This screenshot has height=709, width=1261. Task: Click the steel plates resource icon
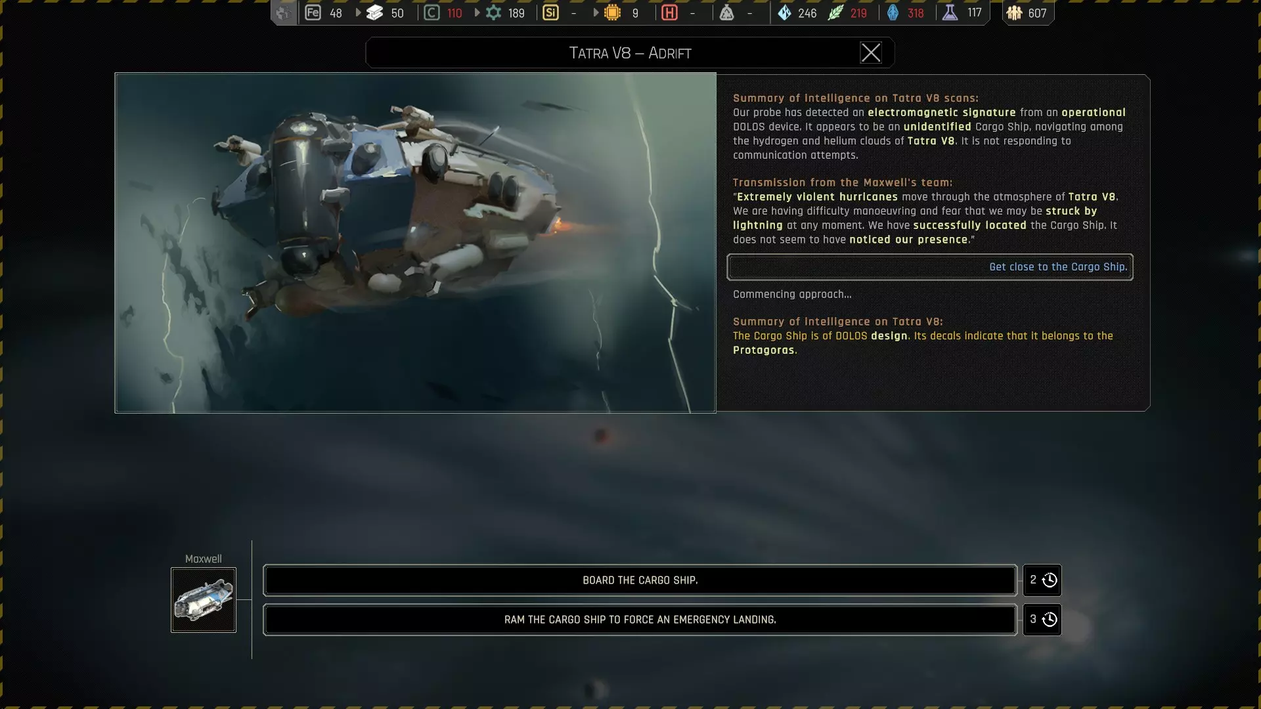[x=375, y=13]
